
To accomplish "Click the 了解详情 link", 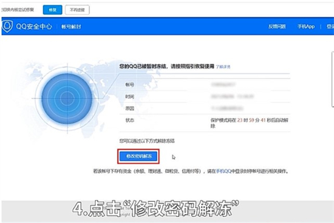I will point(223,67).
